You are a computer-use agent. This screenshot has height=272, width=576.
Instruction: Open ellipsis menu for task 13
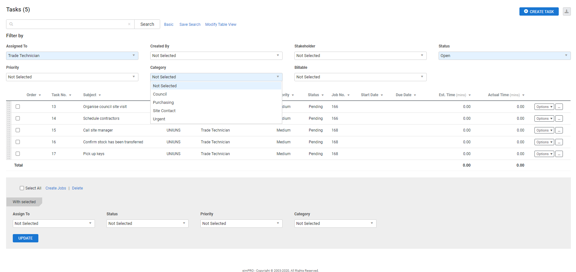point(559,107)
